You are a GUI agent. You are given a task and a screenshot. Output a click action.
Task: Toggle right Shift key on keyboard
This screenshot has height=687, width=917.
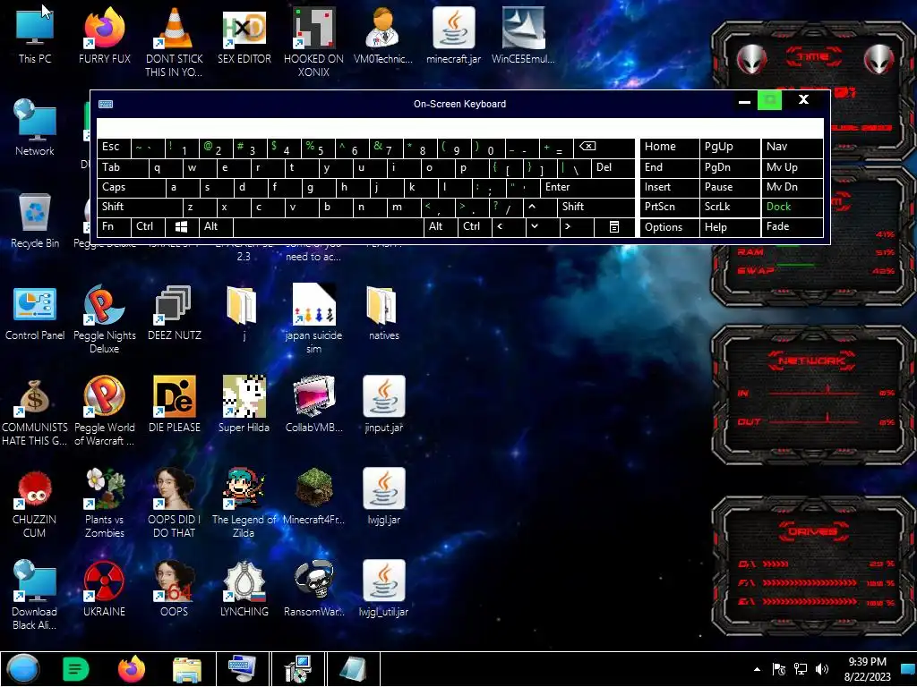[596, 207]
